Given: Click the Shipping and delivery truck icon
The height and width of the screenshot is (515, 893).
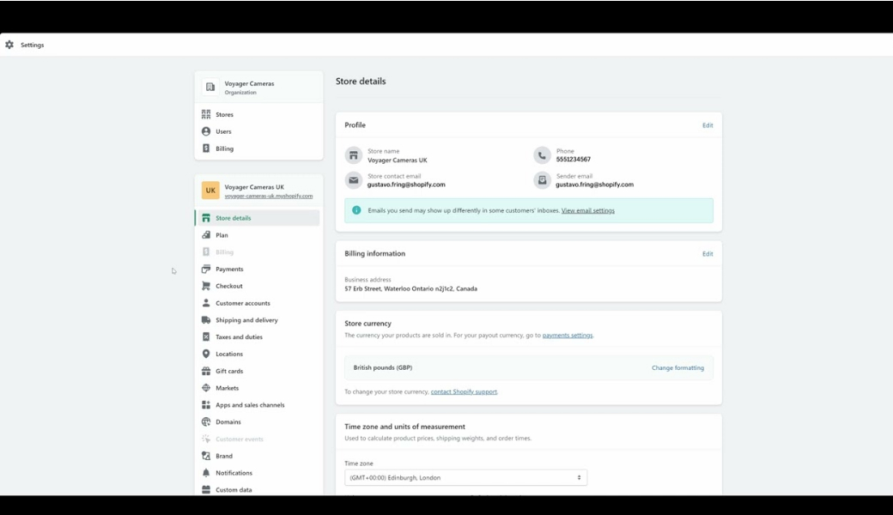Looking at the screenshot, I should pyautogui.click(x=206, y=320).
